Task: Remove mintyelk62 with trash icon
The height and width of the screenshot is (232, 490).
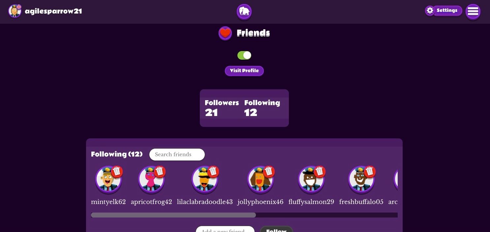Action: coord(117,172)
